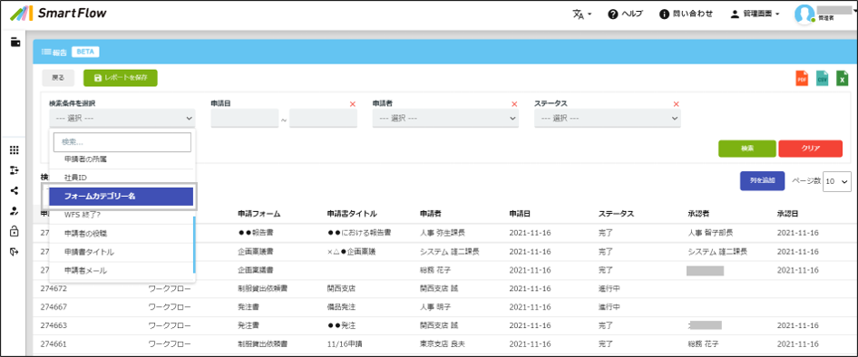Click the SmartFlow logo
Image resolution: width=858 pixels, height=357 pixels.
point(59,14)
